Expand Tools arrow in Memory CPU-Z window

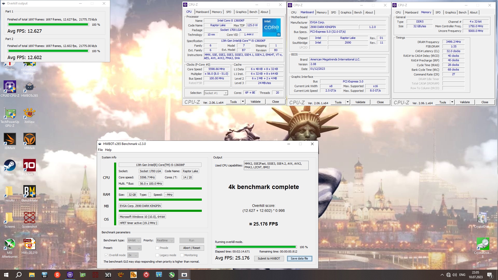click(x=452, y=102)
